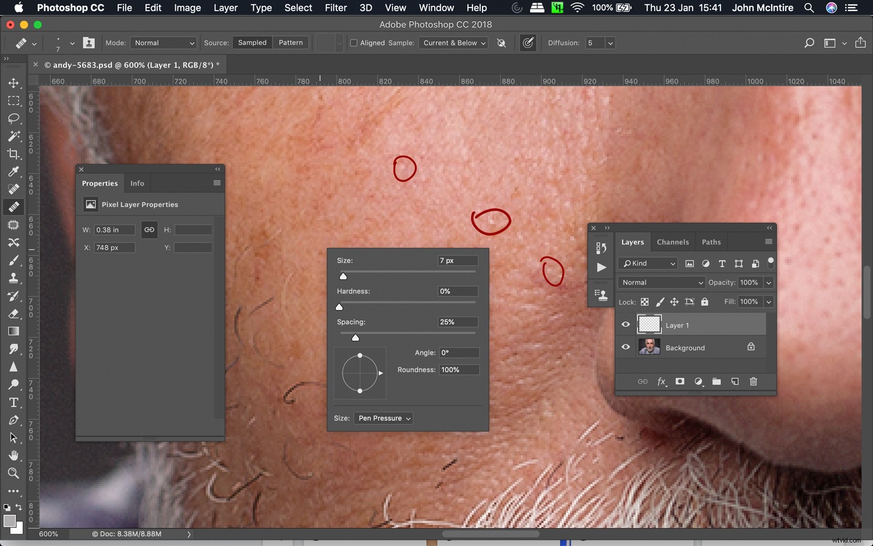Switch to the Info tab
Screen dimensions: 873x546
pos(137,183)
